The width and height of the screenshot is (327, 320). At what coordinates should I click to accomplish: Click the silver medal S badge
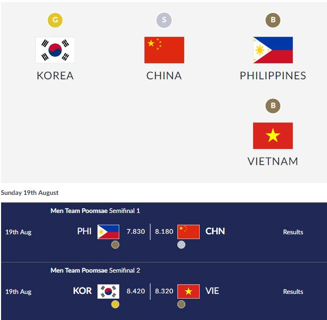click(164, 21)
